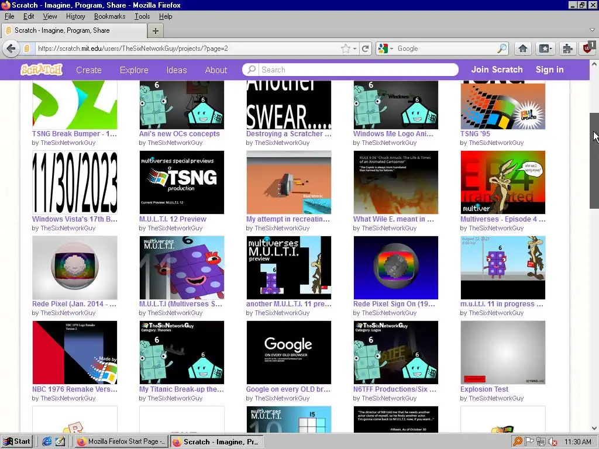
Task: Open the Windows Start button
Action: (x=16, y=441)
